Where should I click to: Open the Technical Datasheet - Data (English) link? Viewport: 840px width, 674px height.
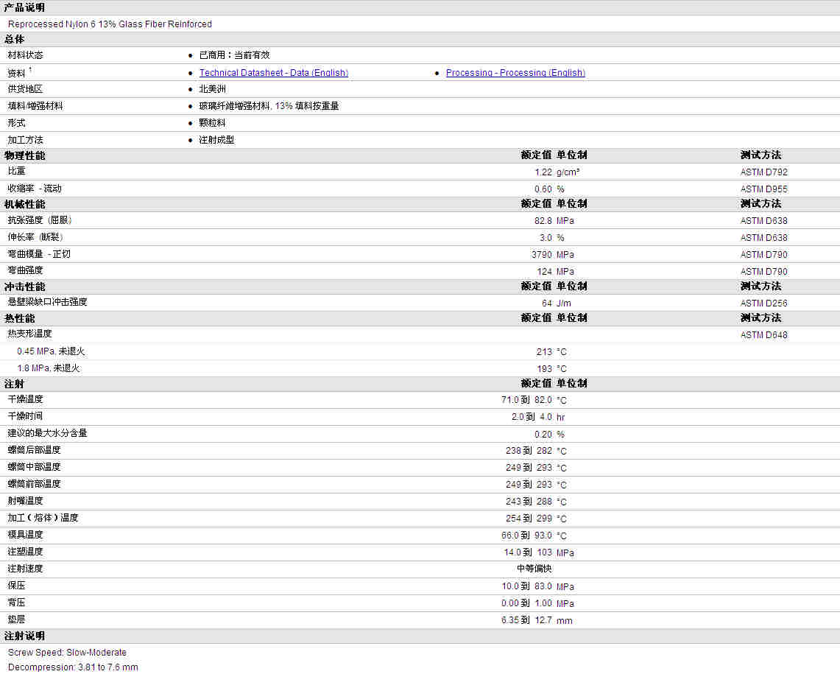[x=273, y=73]
